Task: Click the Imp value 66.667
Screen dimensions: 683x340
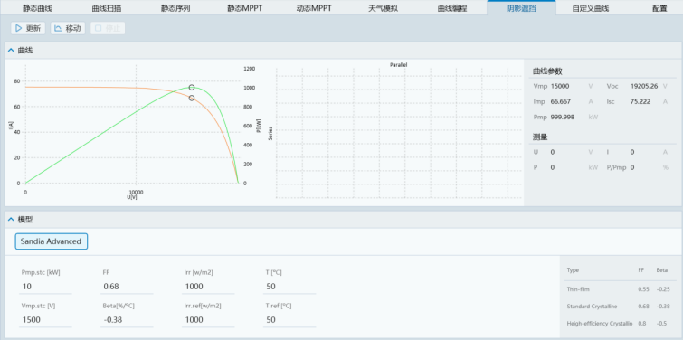Action: tap(561, 101)
